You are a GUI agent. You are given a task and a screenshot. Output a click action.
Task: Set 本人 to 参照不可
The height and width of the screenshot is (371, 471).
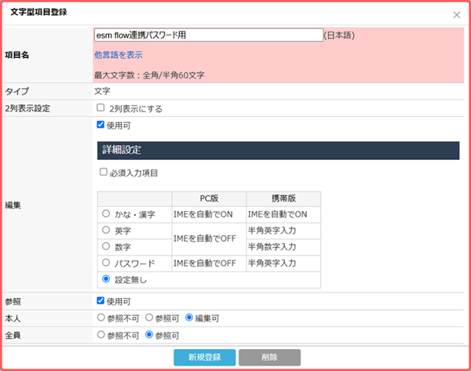coord(100,318)
